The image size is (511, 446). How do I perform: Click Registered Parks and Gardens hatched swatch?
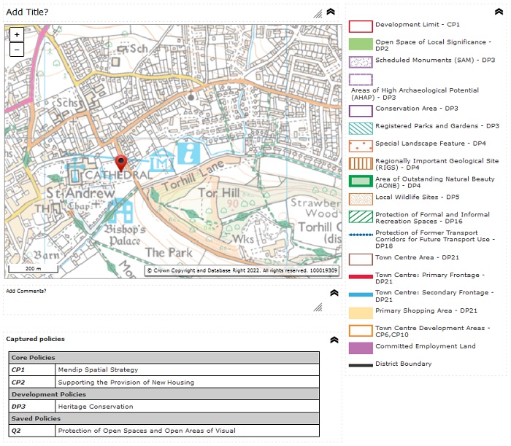[361, 128]
